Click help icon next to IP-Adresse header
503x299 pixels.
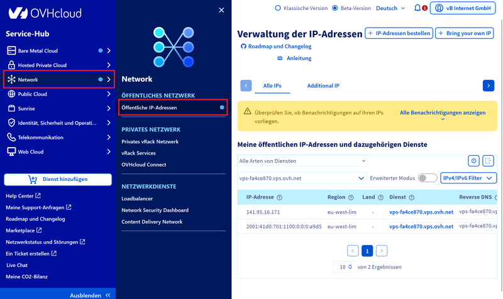(x=280, y=197)
